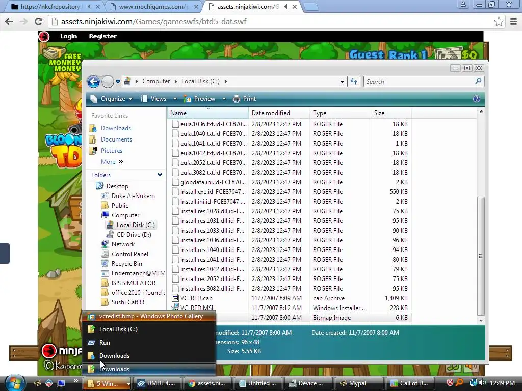Select Network in folder tree
Screen dimensions: 522x391
(123, 244)
